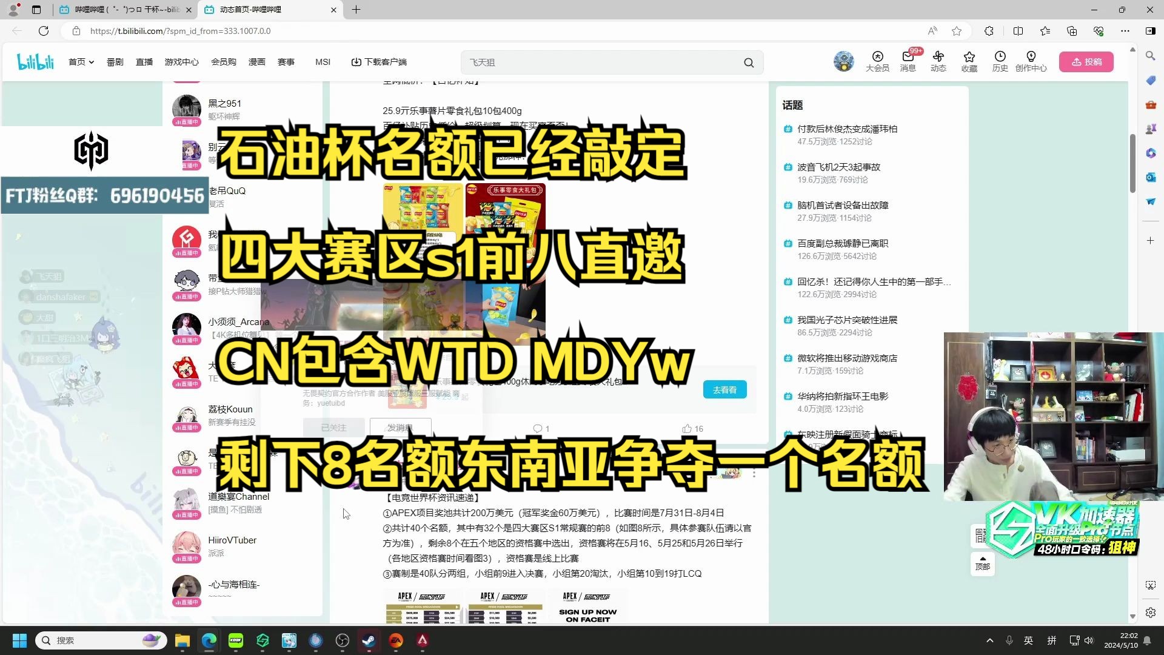Open the MSI link
The width and height of the screenshot is (1164, 655).
click(323, 62)
